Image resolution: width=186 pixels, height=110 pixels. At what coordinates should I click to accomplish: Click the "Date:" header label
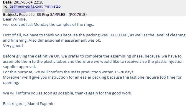[x=8, y=2]
